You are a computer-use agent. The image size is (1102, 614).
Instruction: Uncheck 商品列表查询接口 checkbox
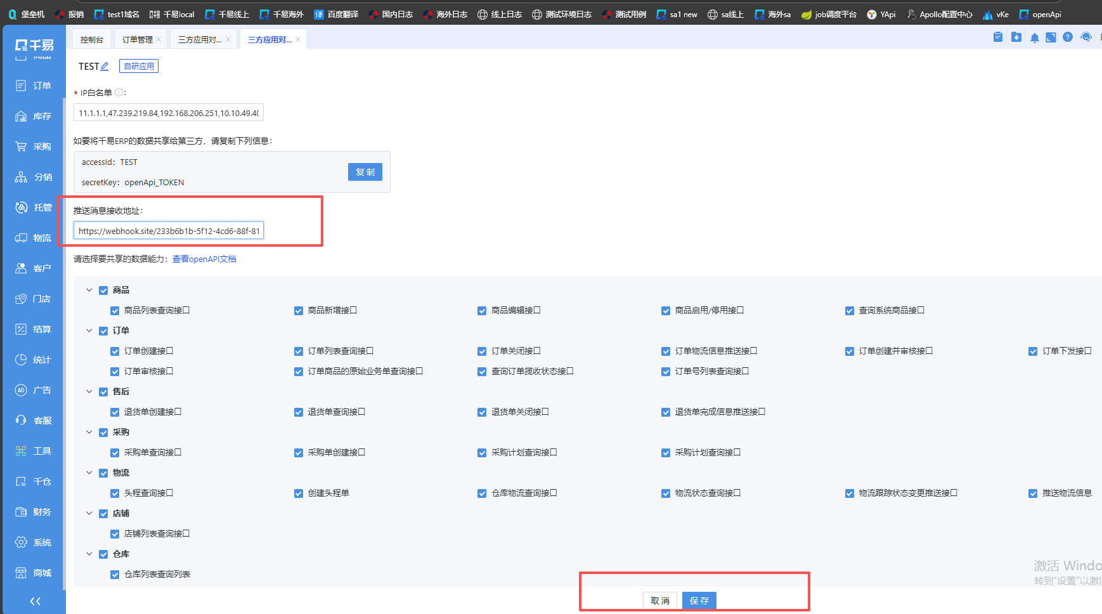(x=115, y=311)
